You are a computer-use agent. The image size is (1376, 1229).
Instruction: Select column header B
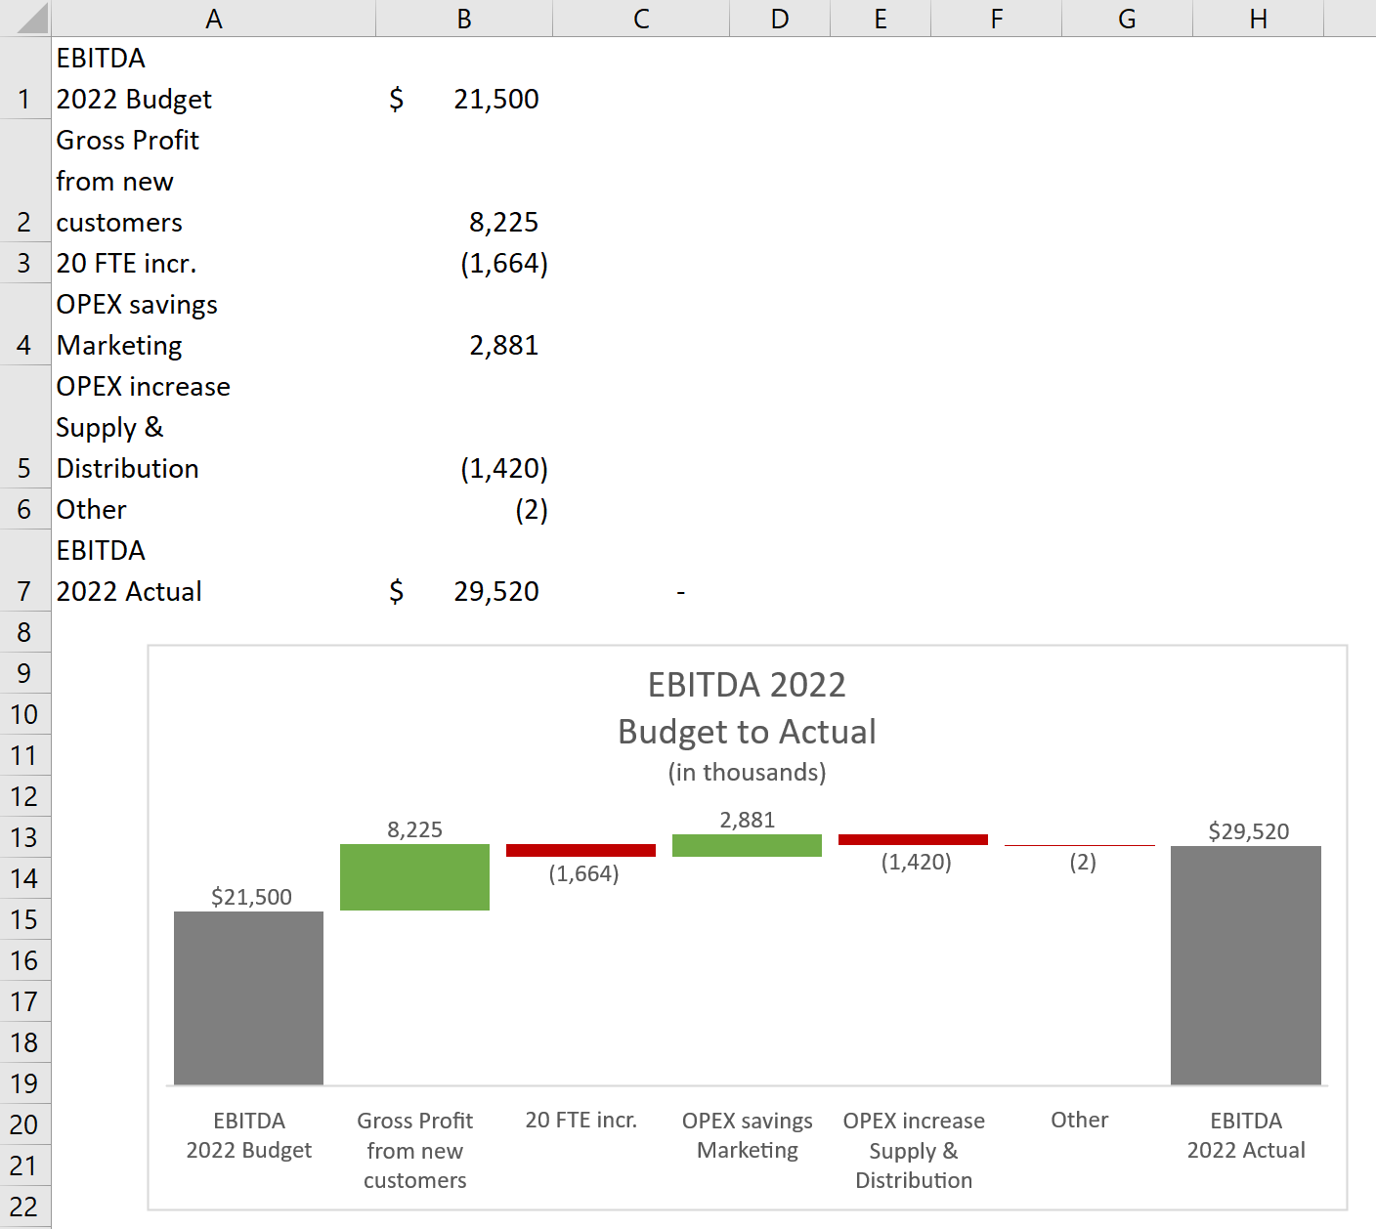[x=463, y=19]
